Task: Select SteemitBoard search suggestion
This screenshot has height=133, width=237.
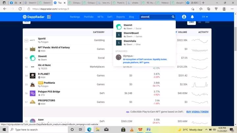Action: coord(145,35)
